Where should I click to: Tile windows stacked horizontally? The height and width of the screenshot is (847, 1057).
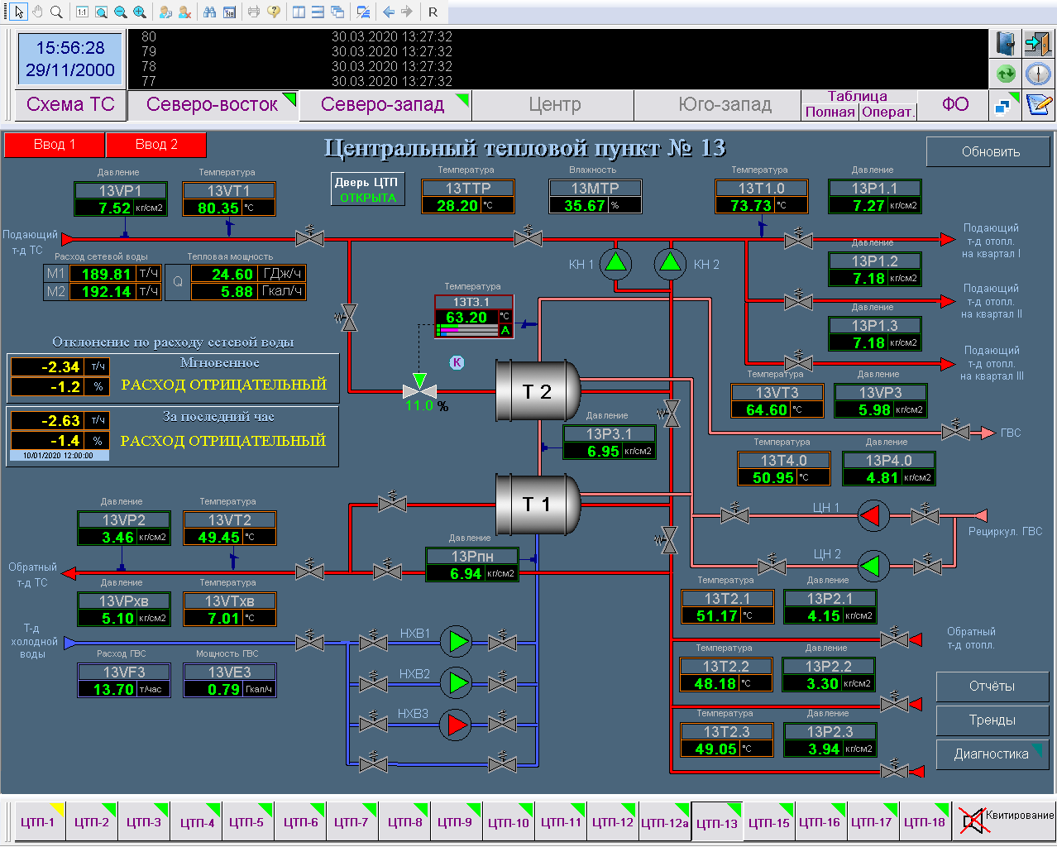pos(318,12)
